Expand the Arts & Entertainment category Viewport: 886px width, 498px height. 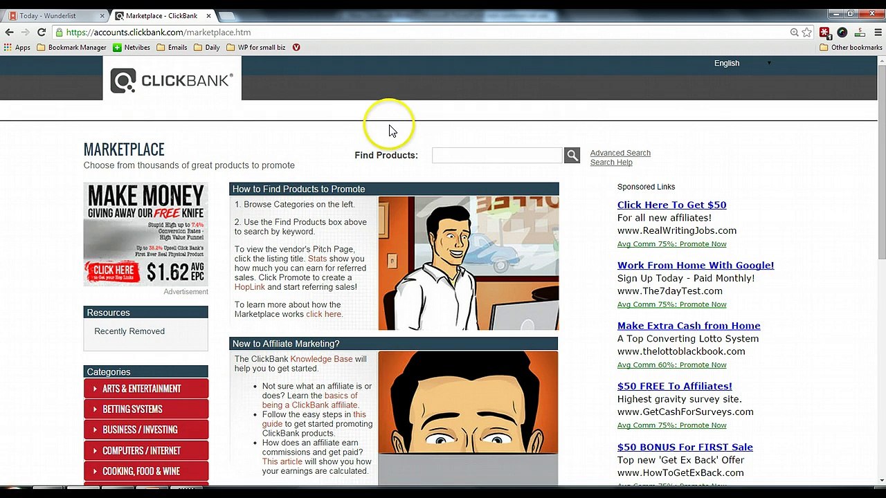[146, 389]
